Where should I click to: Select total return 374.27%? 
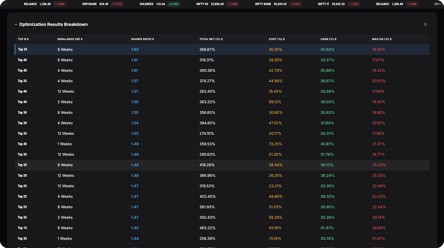click(207, 81)
